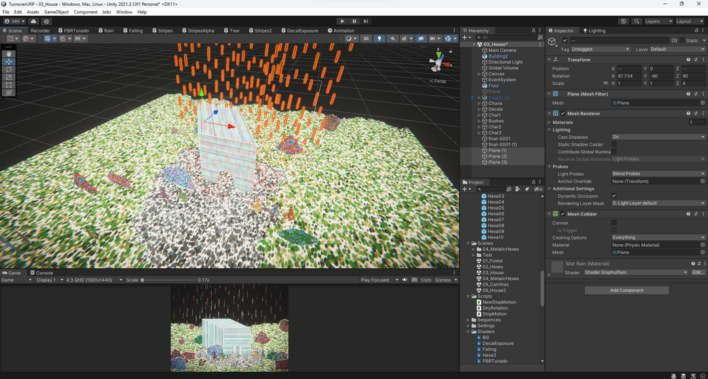Open the Window menu
The height and width of the screenshot is (379, 708).
coord(124,12)
